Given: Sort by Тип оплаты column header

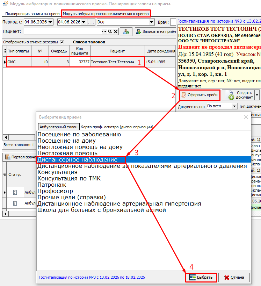Looking at the screenshot, I should pos(19,51).
